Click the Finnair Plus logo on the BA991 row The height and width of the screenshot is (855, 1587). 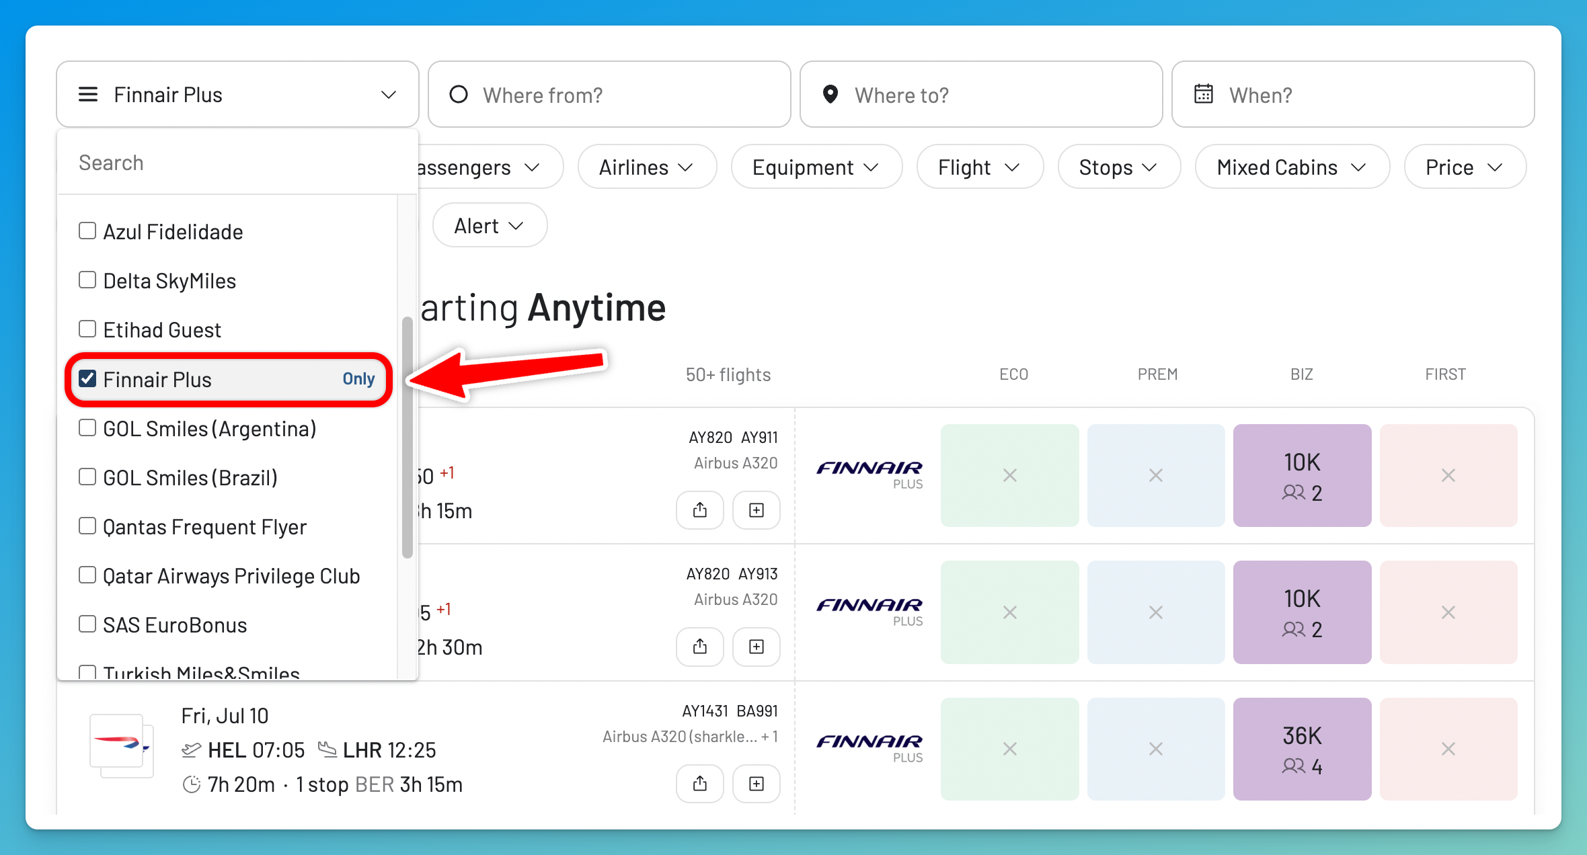(869, 748)
